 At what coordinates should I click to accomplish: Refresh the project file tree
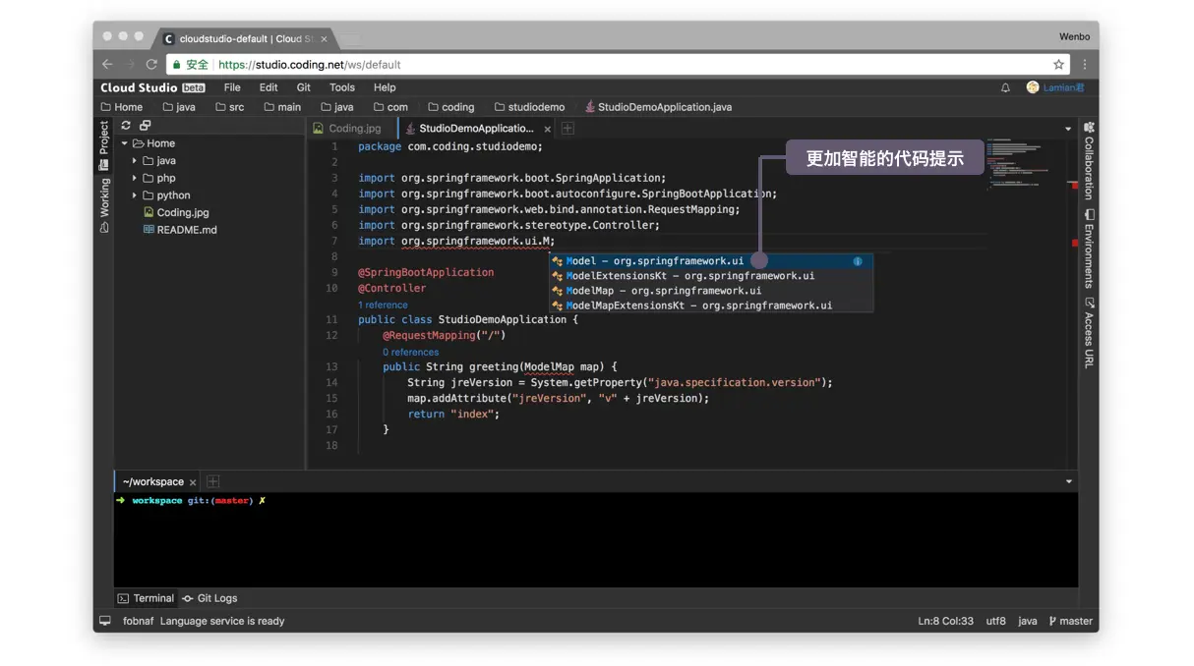[126, 126]
